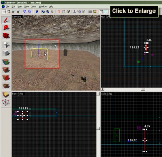The image size is (162, 157).
Task: Click the save window state icon
Action: [29, 12]
